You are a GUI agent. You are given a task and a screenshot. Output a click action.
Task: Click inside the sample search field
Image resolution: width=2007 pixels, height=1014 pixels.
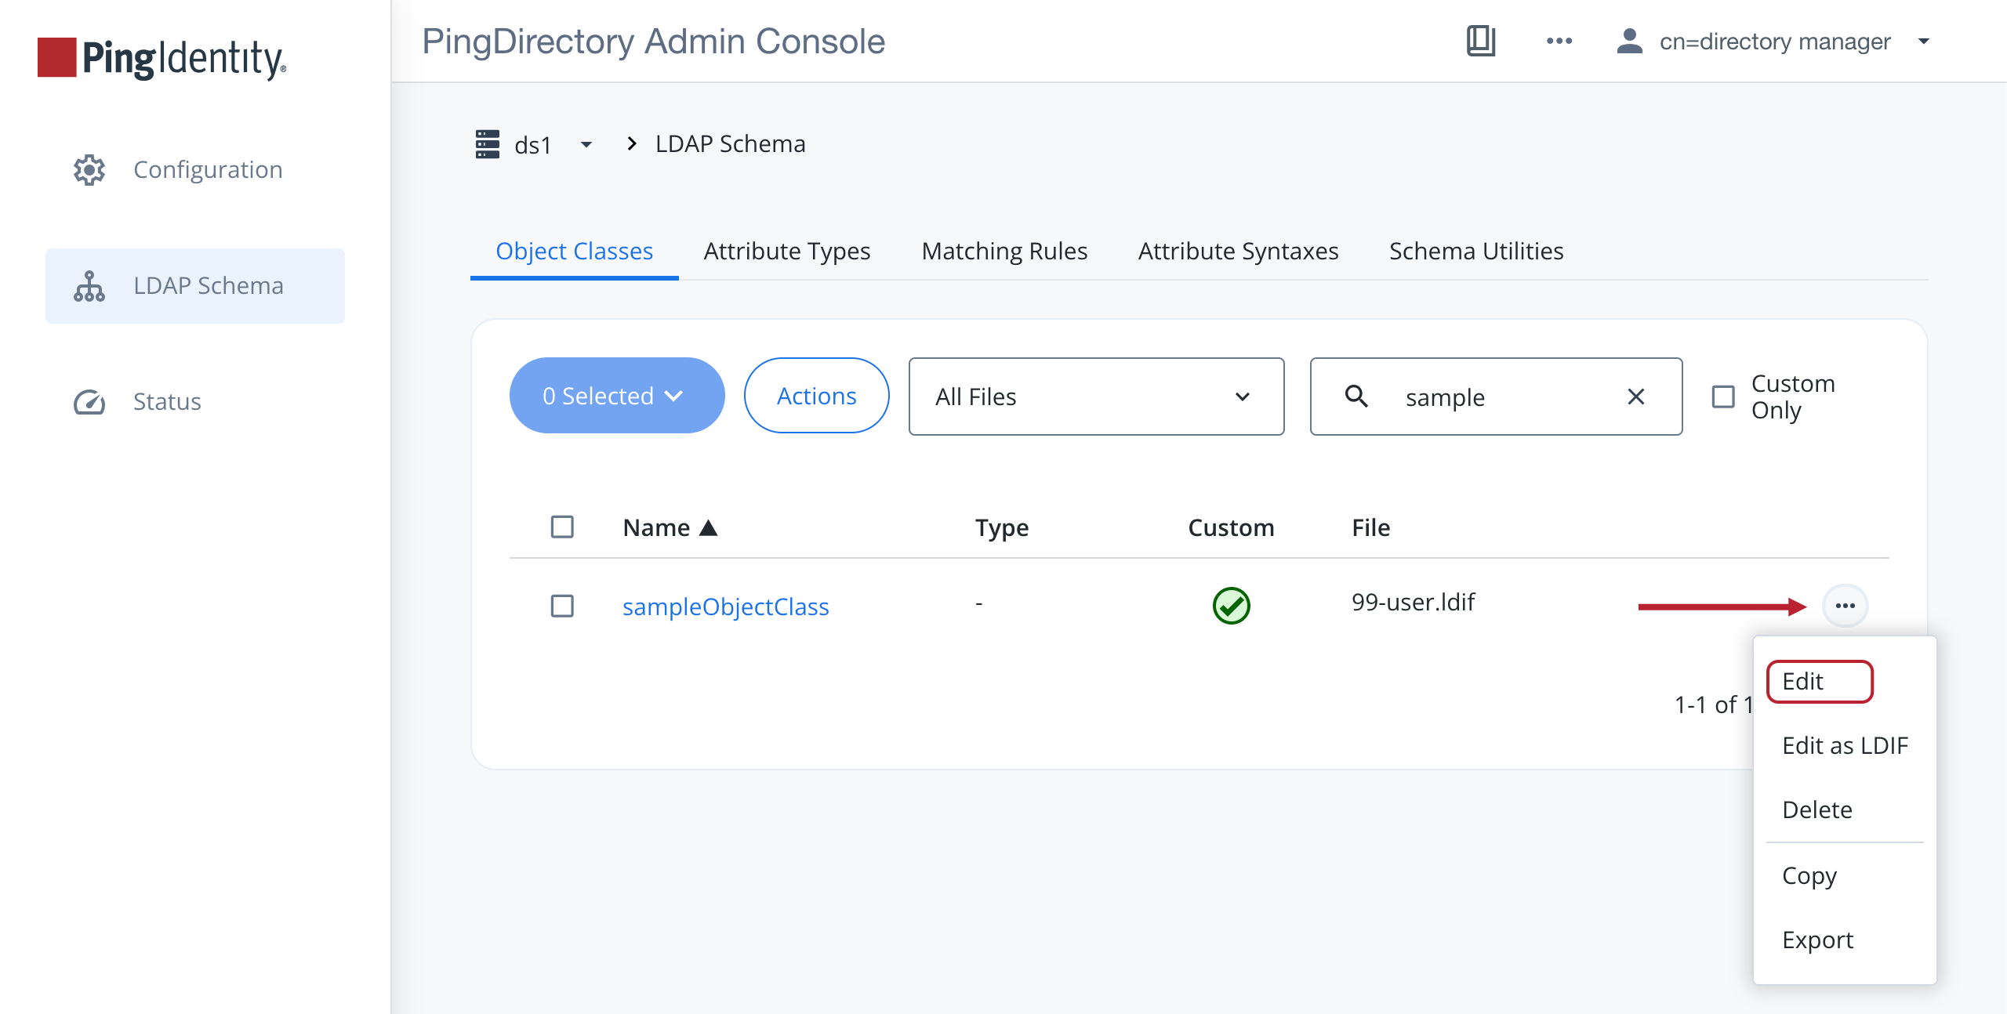(x=1474, y=397)
